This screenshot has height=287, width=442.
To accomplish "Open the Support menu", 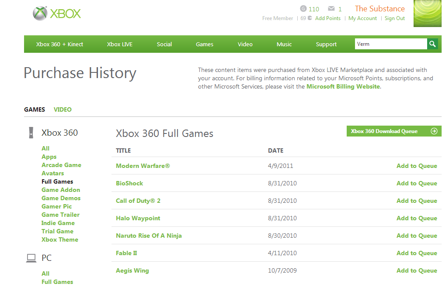I will [x=326, y=44].
